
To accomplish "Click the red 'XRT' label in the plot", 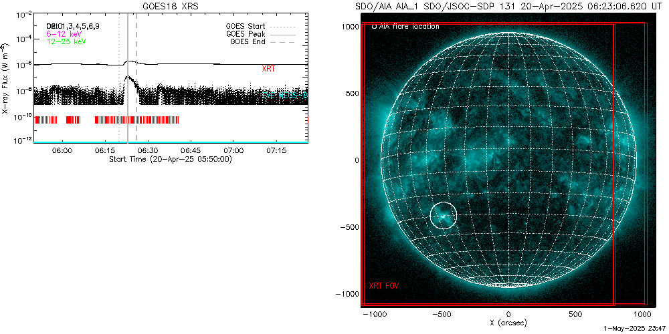I will click(x=268, y=69).
